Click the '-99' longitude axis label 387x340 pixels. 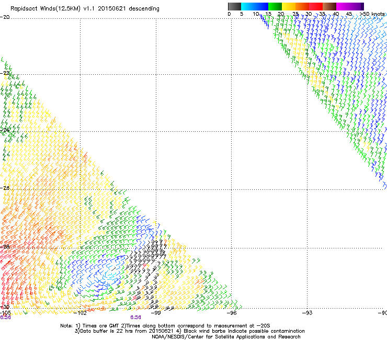pyautogui.click(x=156, y=313)
